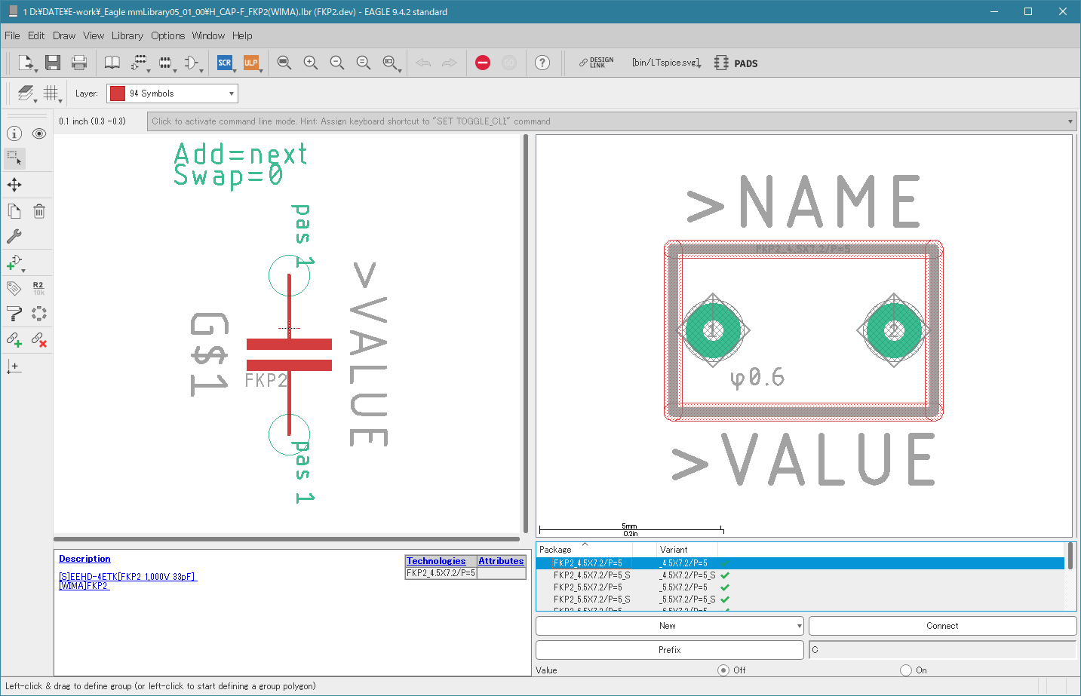Open the Description link
1081x696 pixels.
click(84, 559)
